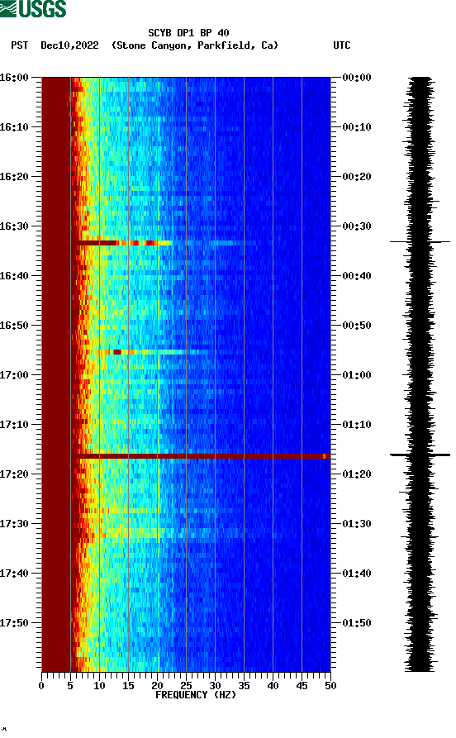Click the 'UTC' timezone label
This screenshot has width=456, height=738.
coord(342,45)
